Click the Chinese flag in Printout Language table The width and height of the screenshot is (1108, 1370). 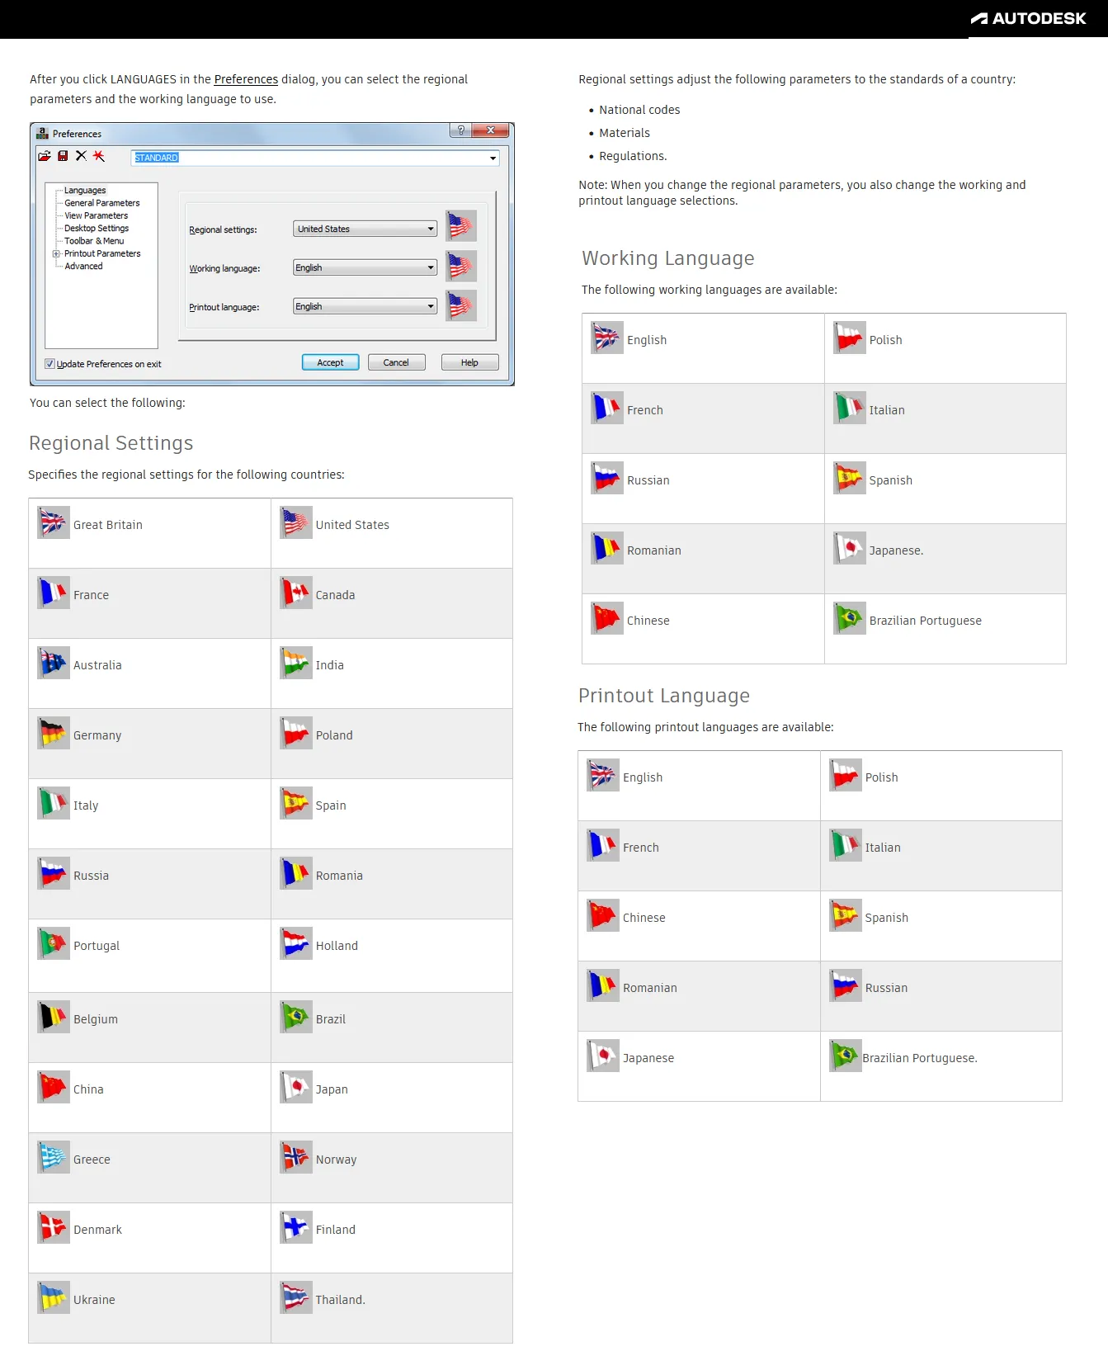[x=603, y=915]
